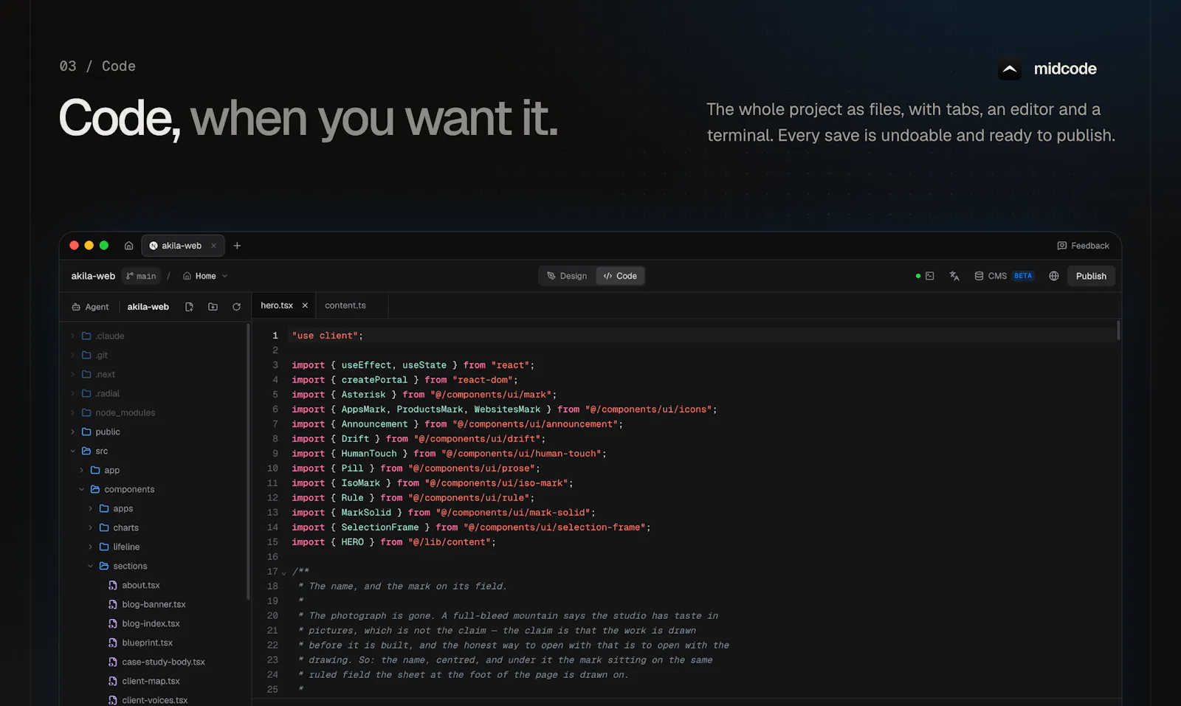Click the akila-web project name in toolbar
The width and height of the screenshot is (1181, 706).
click(93, 276)
